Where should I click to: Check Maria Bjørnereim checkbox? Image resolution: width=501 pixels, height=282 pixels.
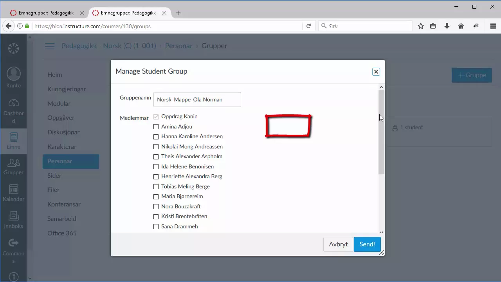[x=156, y=197]
